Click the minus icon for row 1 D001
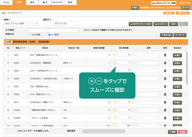Viewport: 192px width, 137px height. [x=133, y=55]
